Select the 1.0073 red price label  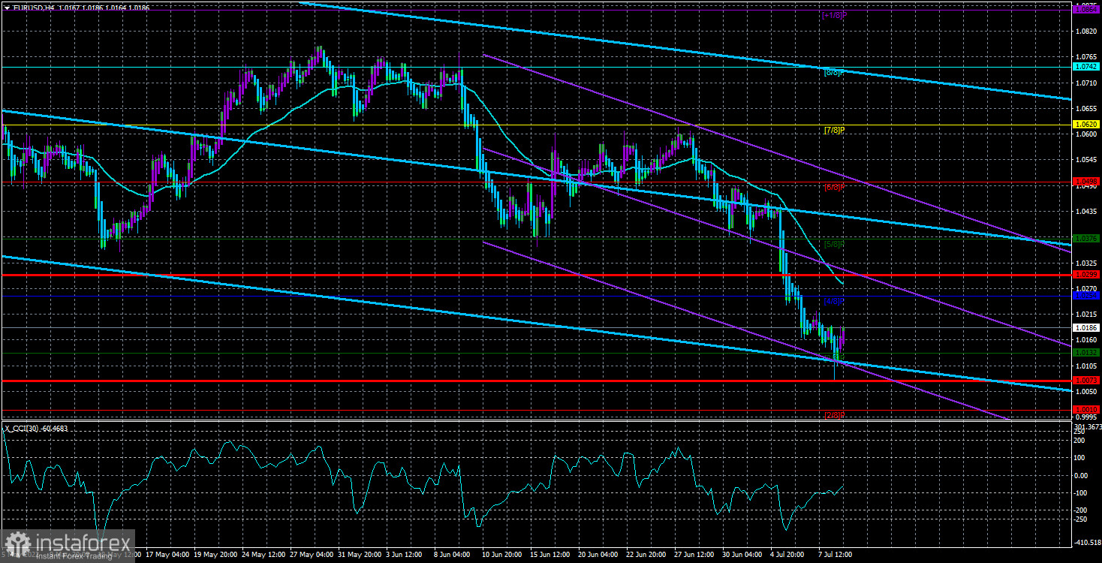[x=1086, y=381]
